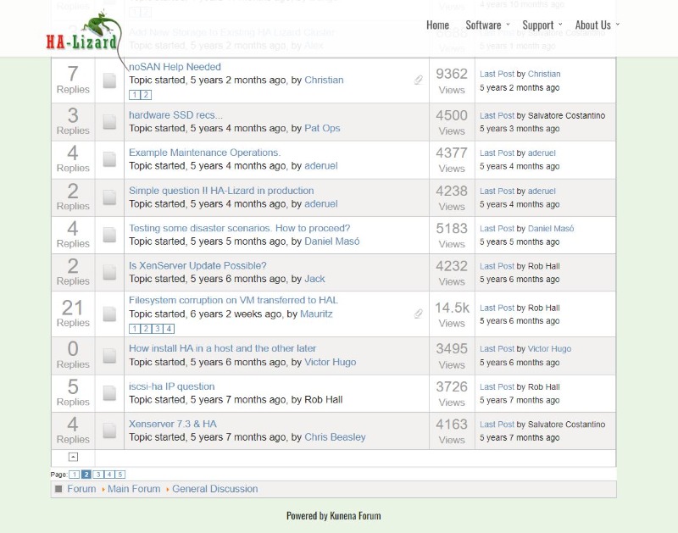
Task: Click topic icon beside 'hardware SSD recs...'
Action: click(x=109, y=122)
